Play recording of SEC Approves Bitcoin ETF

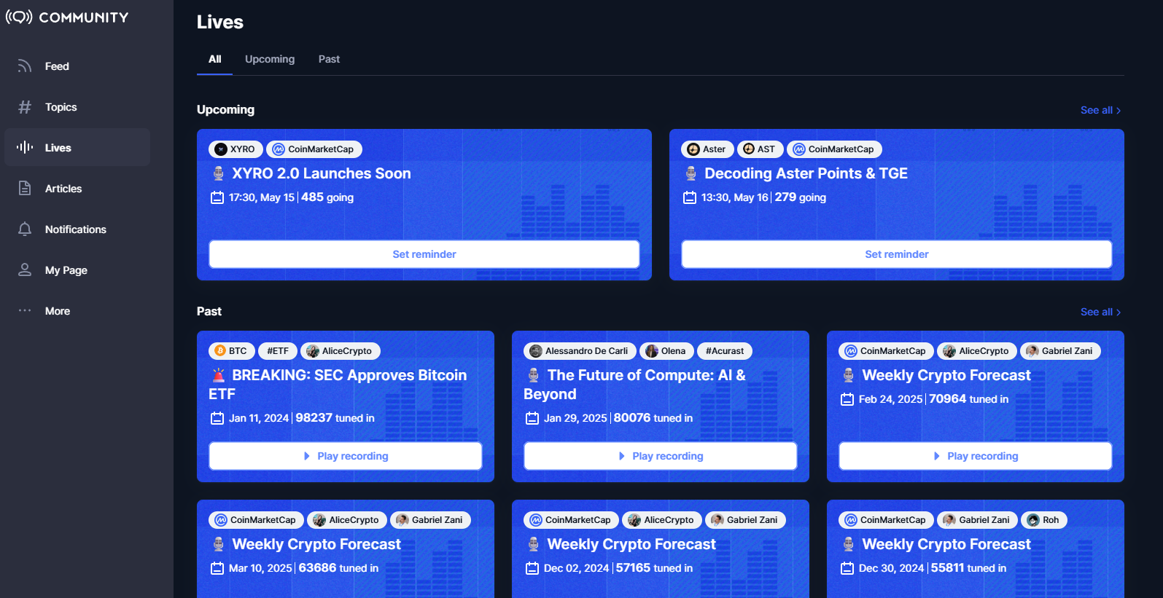(346, 456)
